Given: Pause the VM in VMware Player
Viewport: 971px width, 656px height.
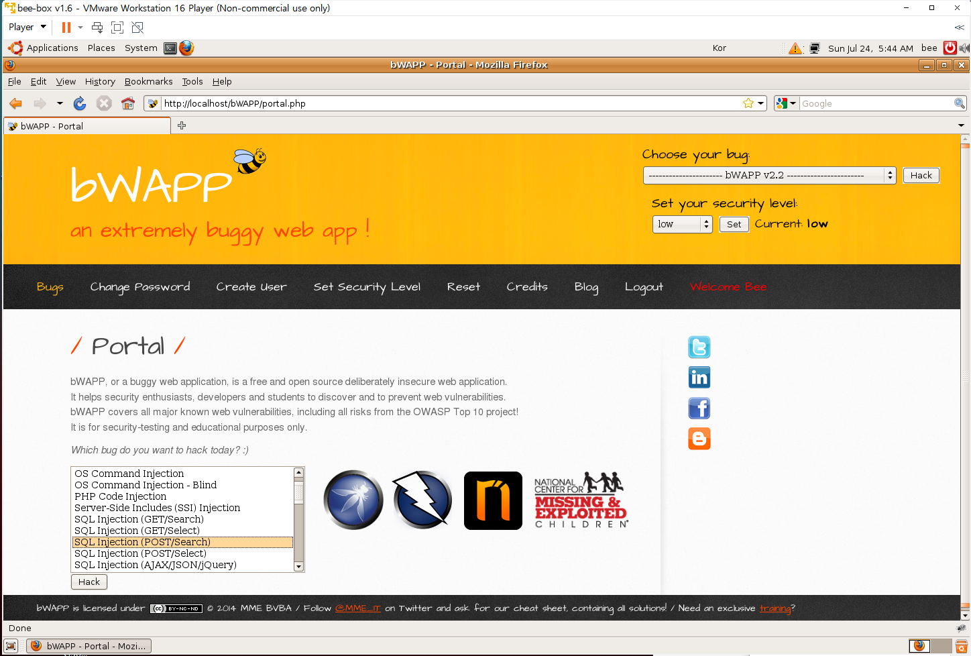Looking at the screenshot, I should coord(66,28).
